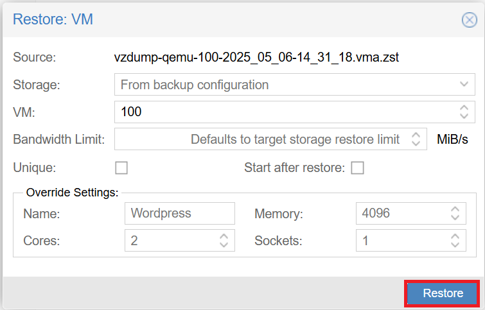The height and width of the screenshot is (310, 485).
Task: Increase Memory override value
Action: tap(455, 209)
